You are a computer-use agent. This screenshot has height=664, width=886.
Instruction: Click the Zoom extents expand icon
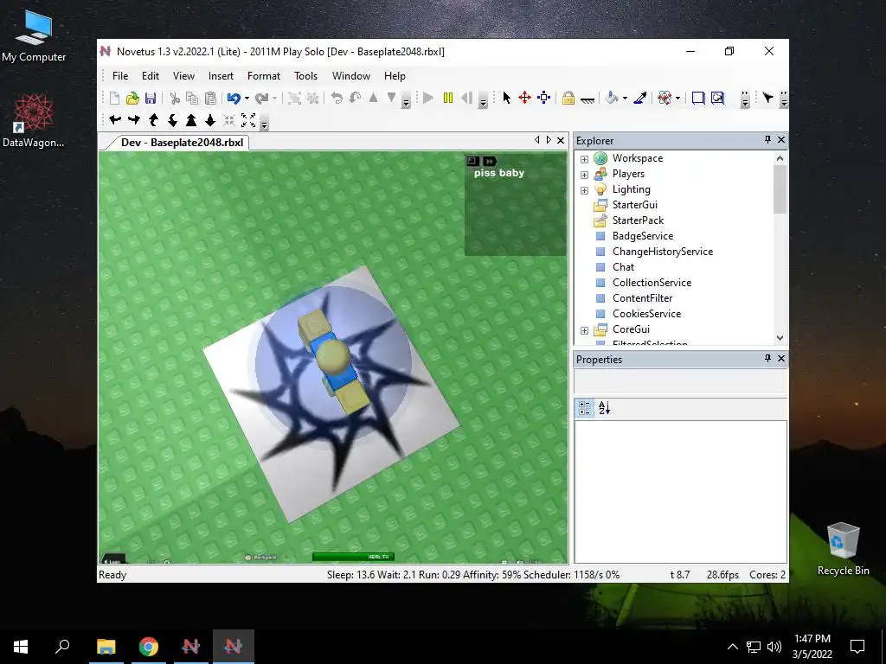coord(248,119)
